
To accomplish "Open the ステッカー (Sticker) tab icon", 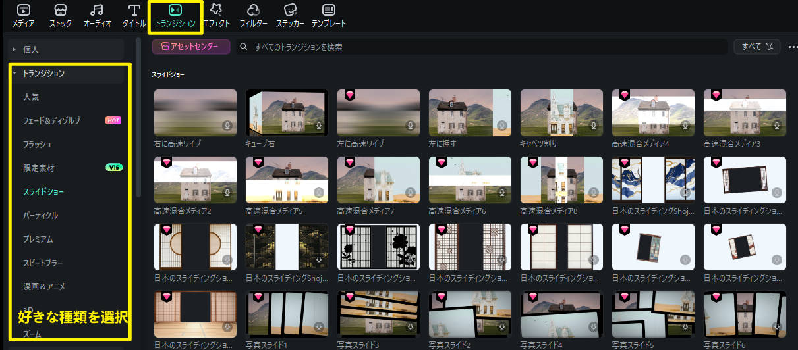I will coord(290,11).
